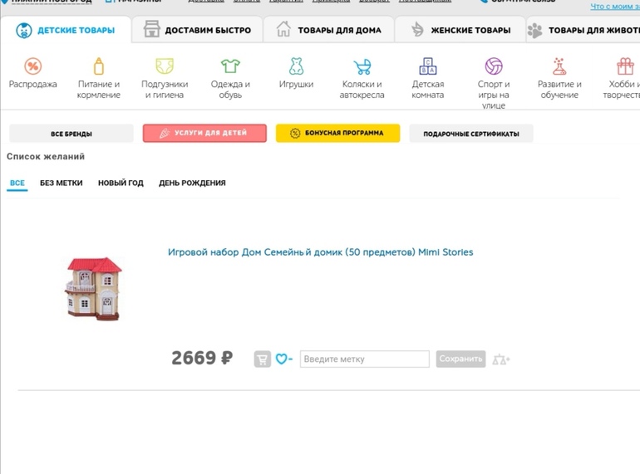Screen dimensions: 640x474
Task: Open Одежда и обувь shirt icon
Action: (230, 66)
